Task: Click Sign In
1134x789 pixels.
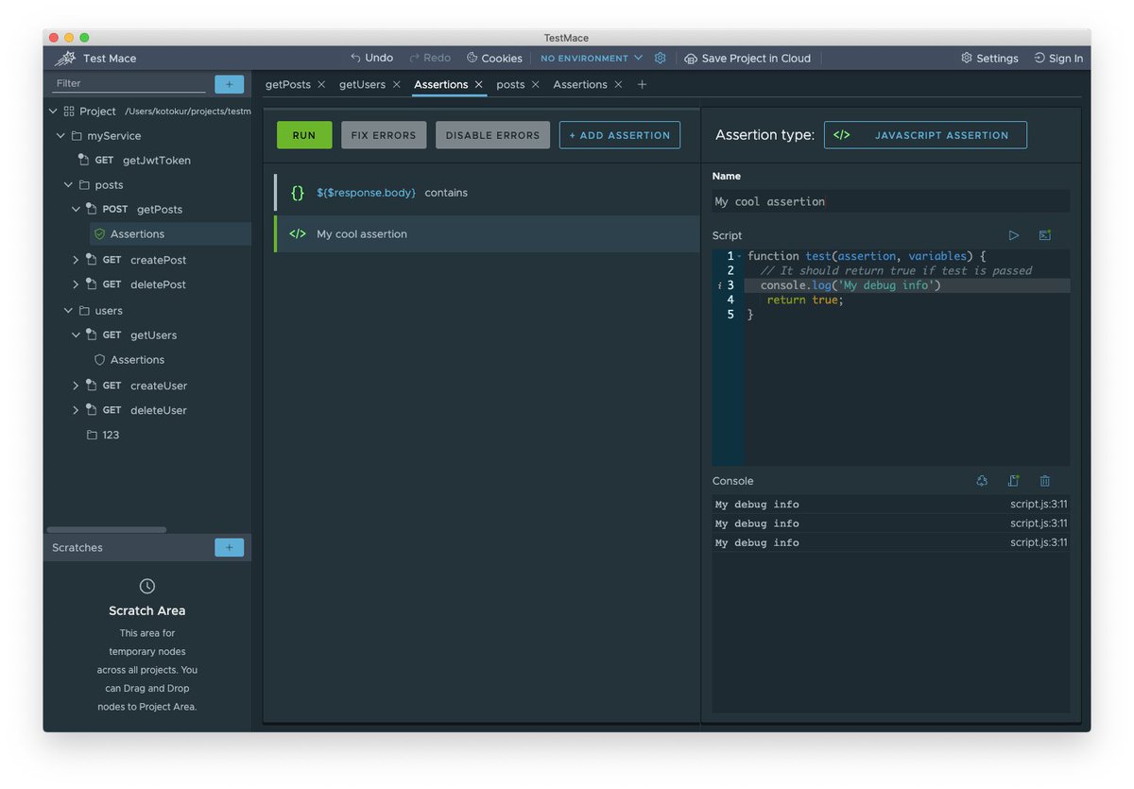Action: [1058, 58]
